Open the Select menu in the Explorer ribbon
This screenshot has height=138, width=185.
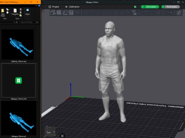27,12
